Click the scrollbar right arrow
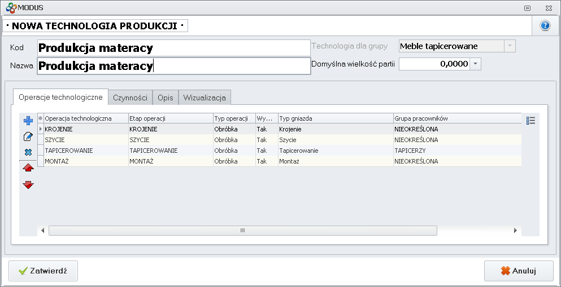 click(515, 231)
